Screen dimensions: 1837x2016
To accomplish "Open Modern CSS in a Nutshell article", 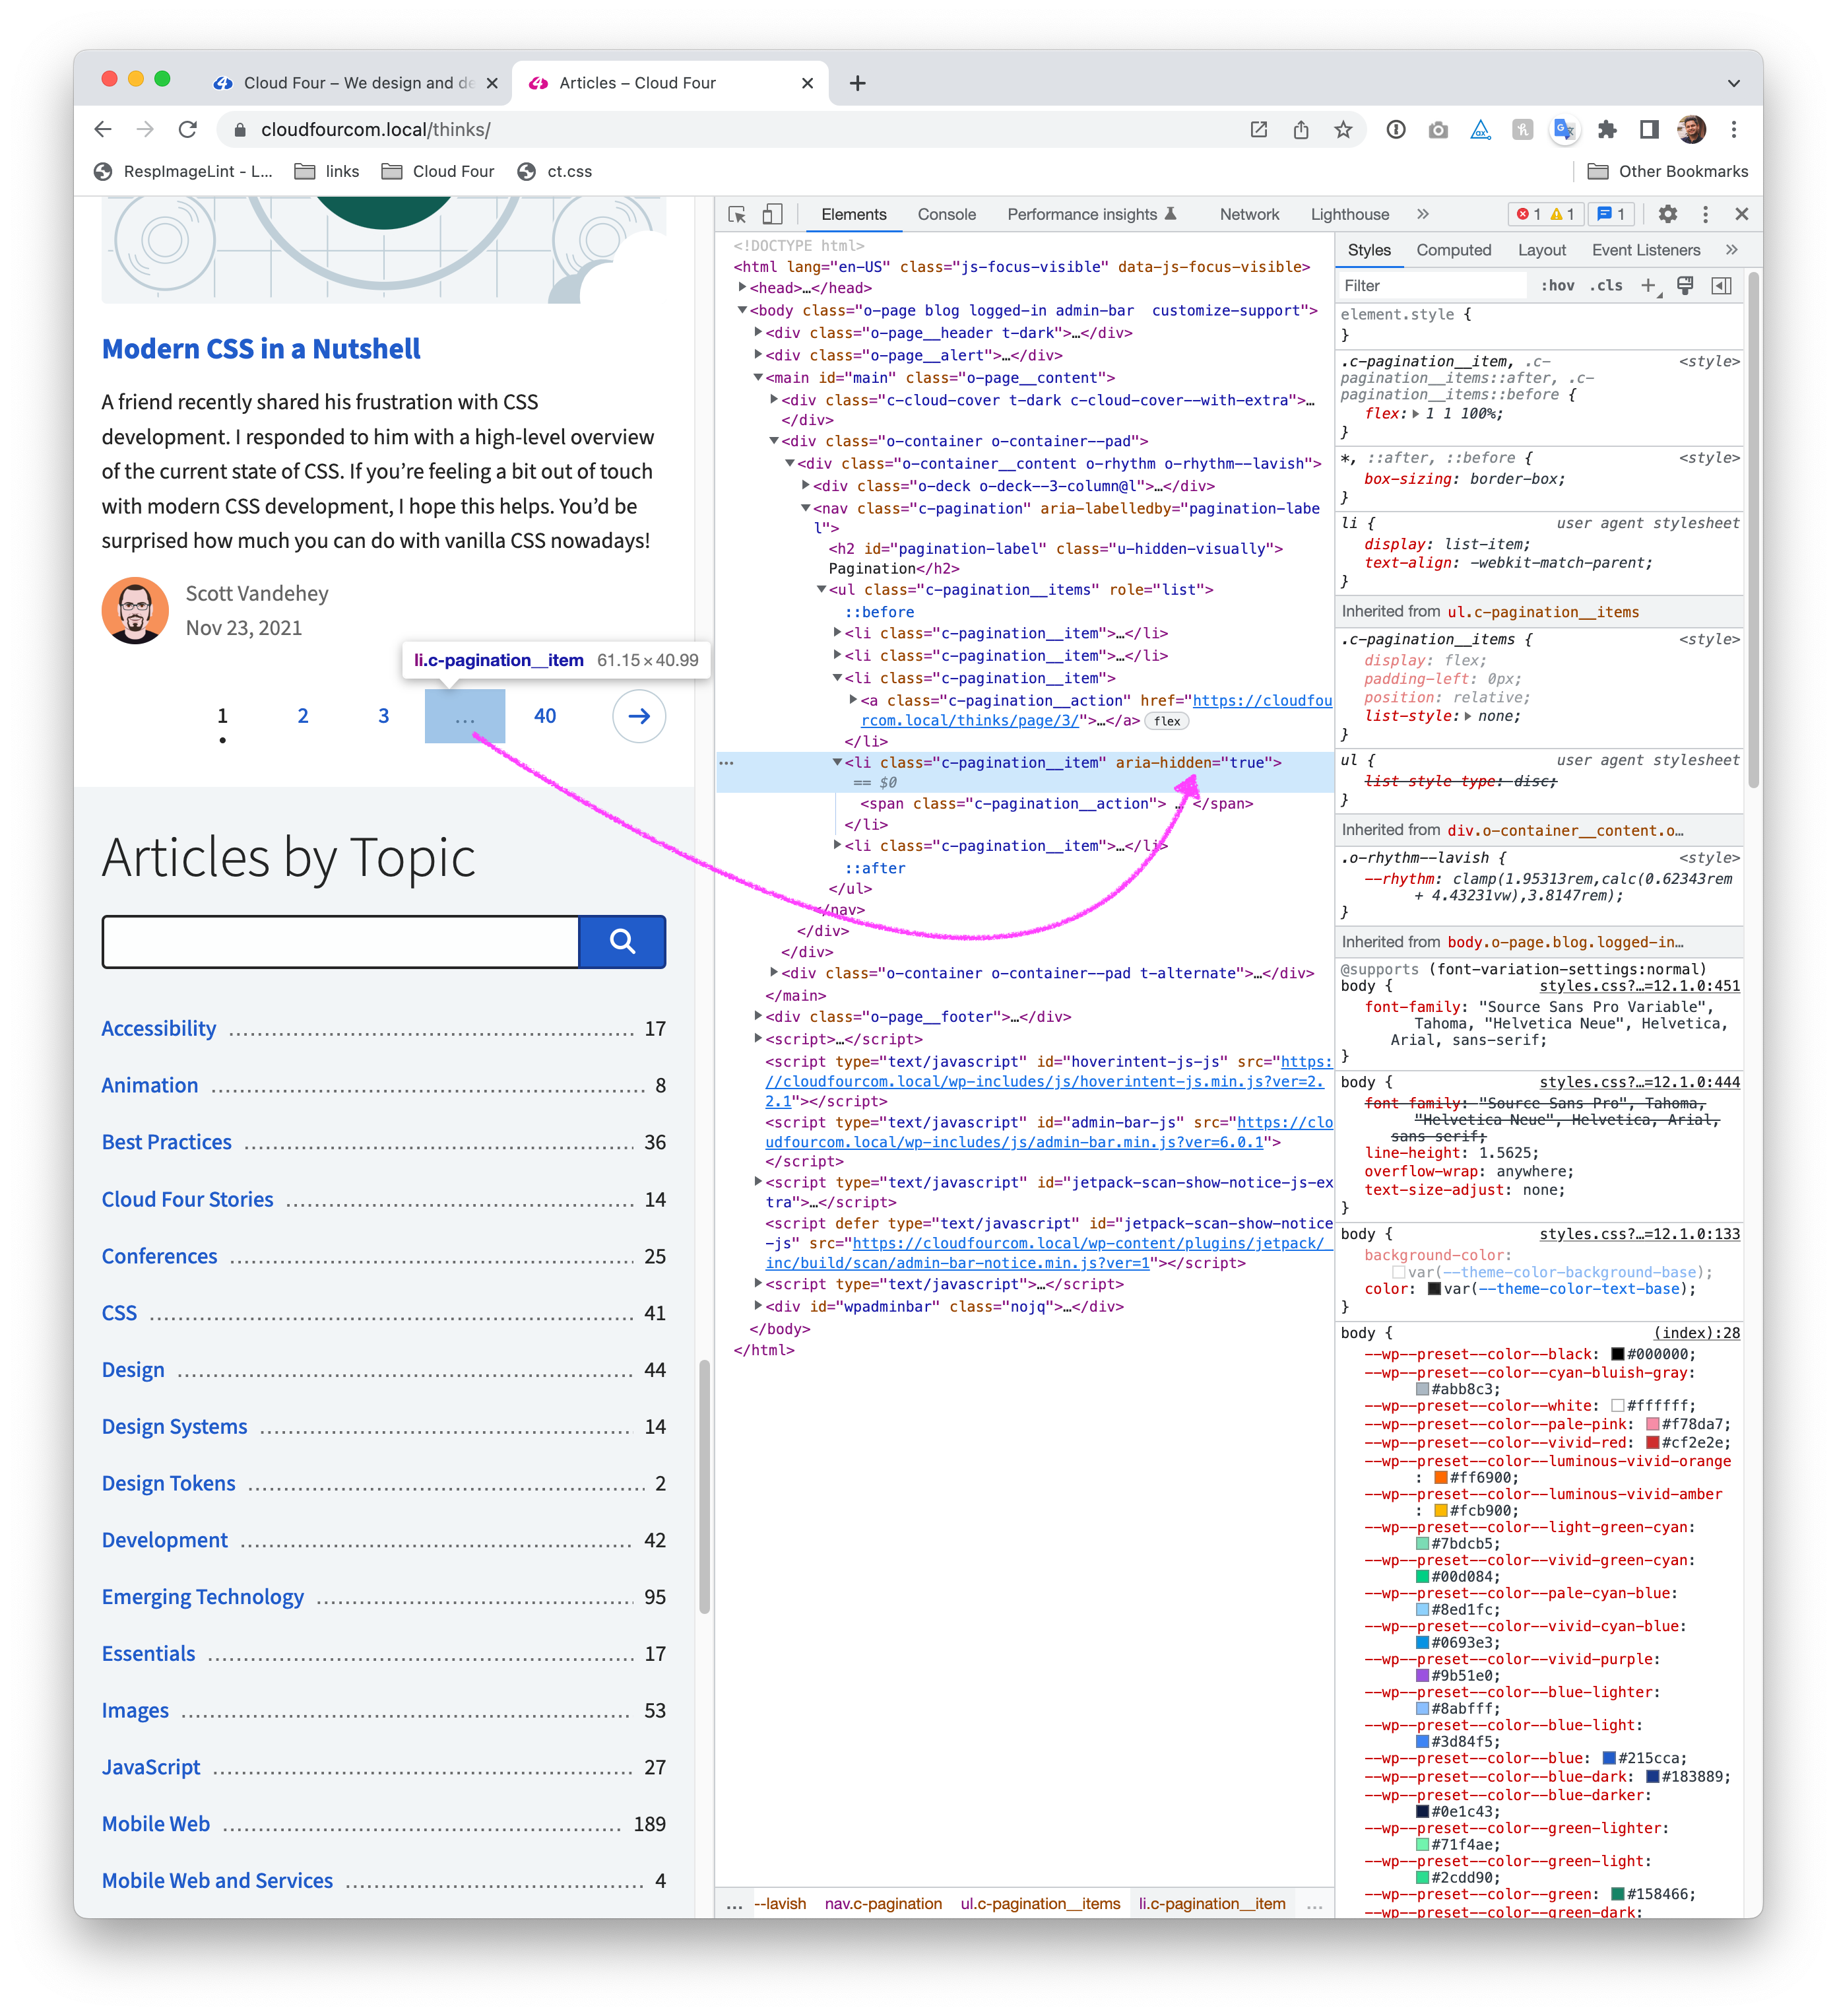I will pos(261,349).
